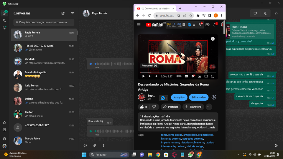Image resolution: width=283 pixels, height=159 pixels.
Task: Open the Regis Ferreia conversation
Action: pos(44,34)
